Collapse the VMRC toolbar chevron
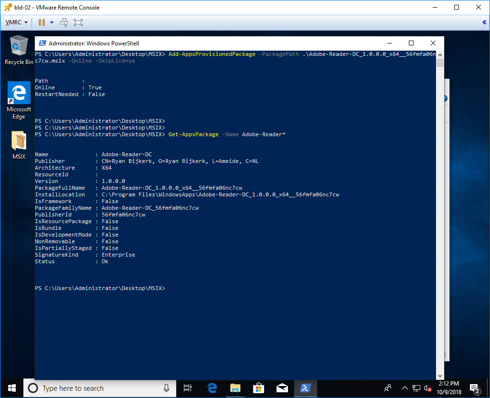This screenshot has height=398, width=490. coord(484,22)
